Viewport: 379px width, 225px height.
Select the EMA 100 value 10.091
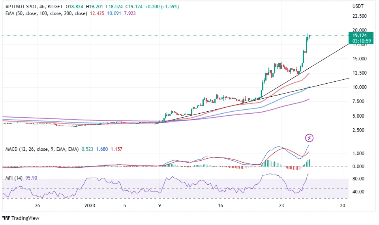click(114, 13)
